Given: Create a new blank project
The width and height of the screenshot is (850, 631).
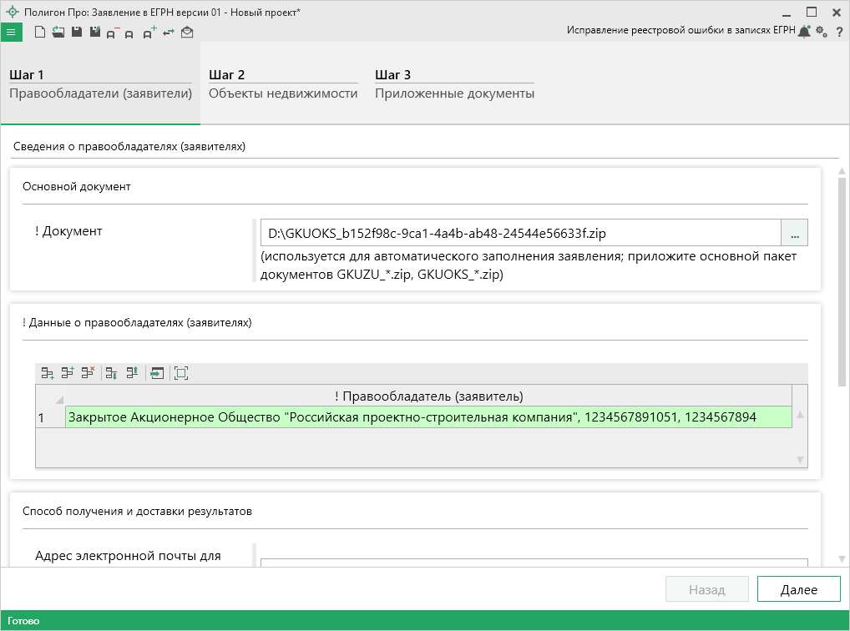Looking at the screenshot, I should tap(39, 33).
